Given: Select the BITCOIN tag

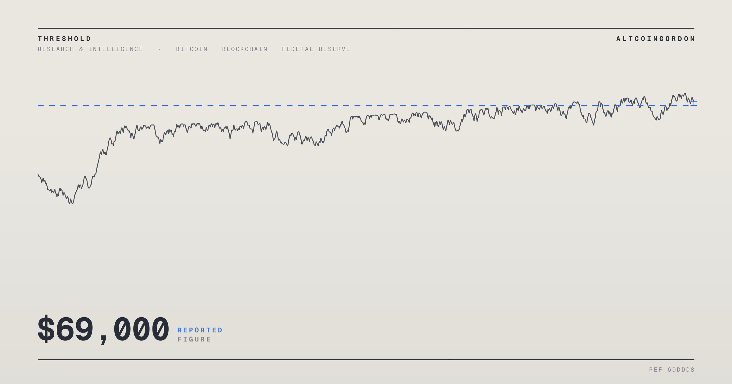Looking at the screenshot, I should (x=192, y=49).
